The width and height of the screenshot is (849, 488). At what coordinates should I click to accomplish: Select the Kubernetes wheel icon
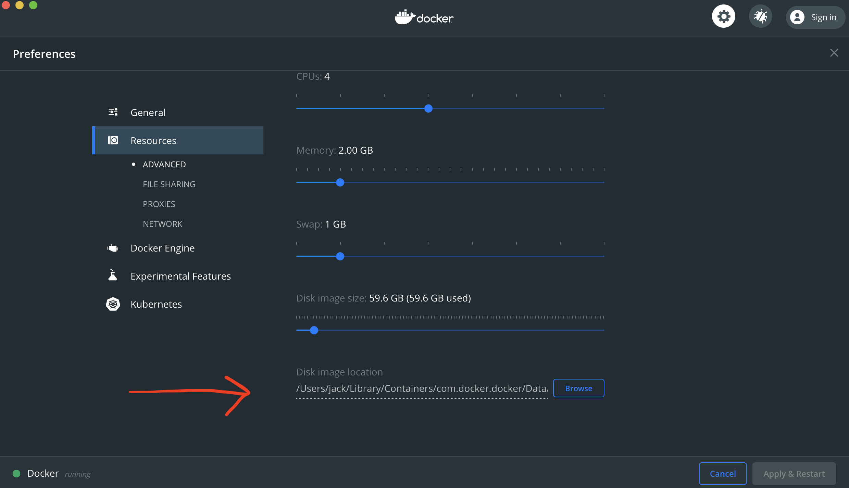click(x=113, y=304)
